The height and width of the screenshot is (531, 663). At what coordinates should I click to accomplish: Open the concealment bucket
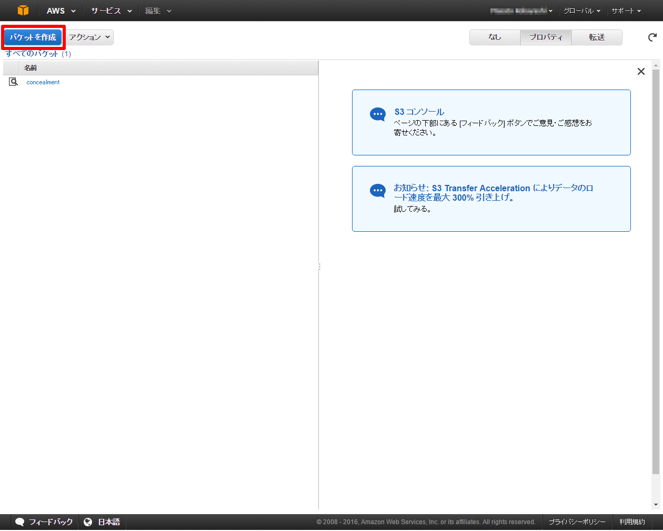[43, 82]
